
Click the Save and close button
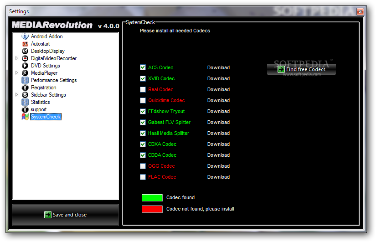[65, 215]
